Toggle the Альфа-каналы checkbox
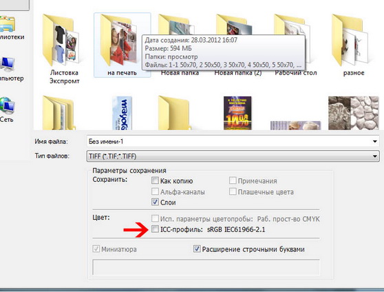Screen dimensions: 384x292 155,191
